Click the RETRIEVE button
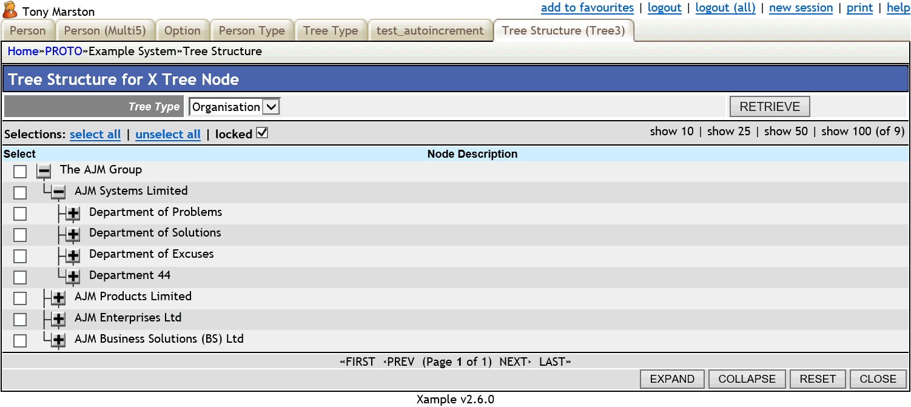Image resolution: width=911 pixels, height=407 pixels. click(769, 106)
